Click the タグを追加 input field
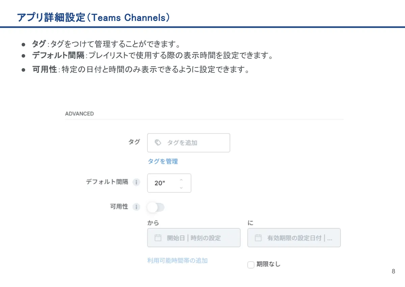The height and width of the screenshot is (287, 405). pos(189,143)
